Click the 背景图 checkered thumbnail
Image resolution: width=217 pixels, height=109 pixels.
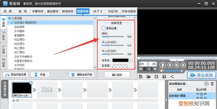(120, 66)
